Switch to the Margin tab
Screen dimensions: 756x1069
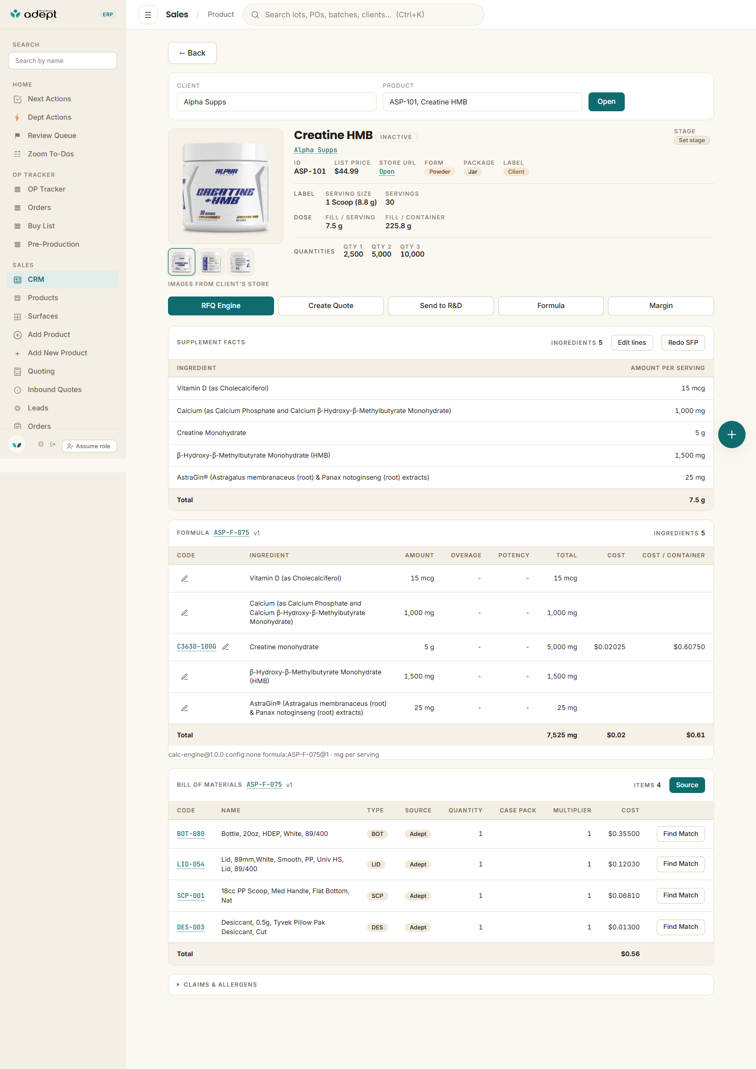pyautogui.click(x=661, y=306)
